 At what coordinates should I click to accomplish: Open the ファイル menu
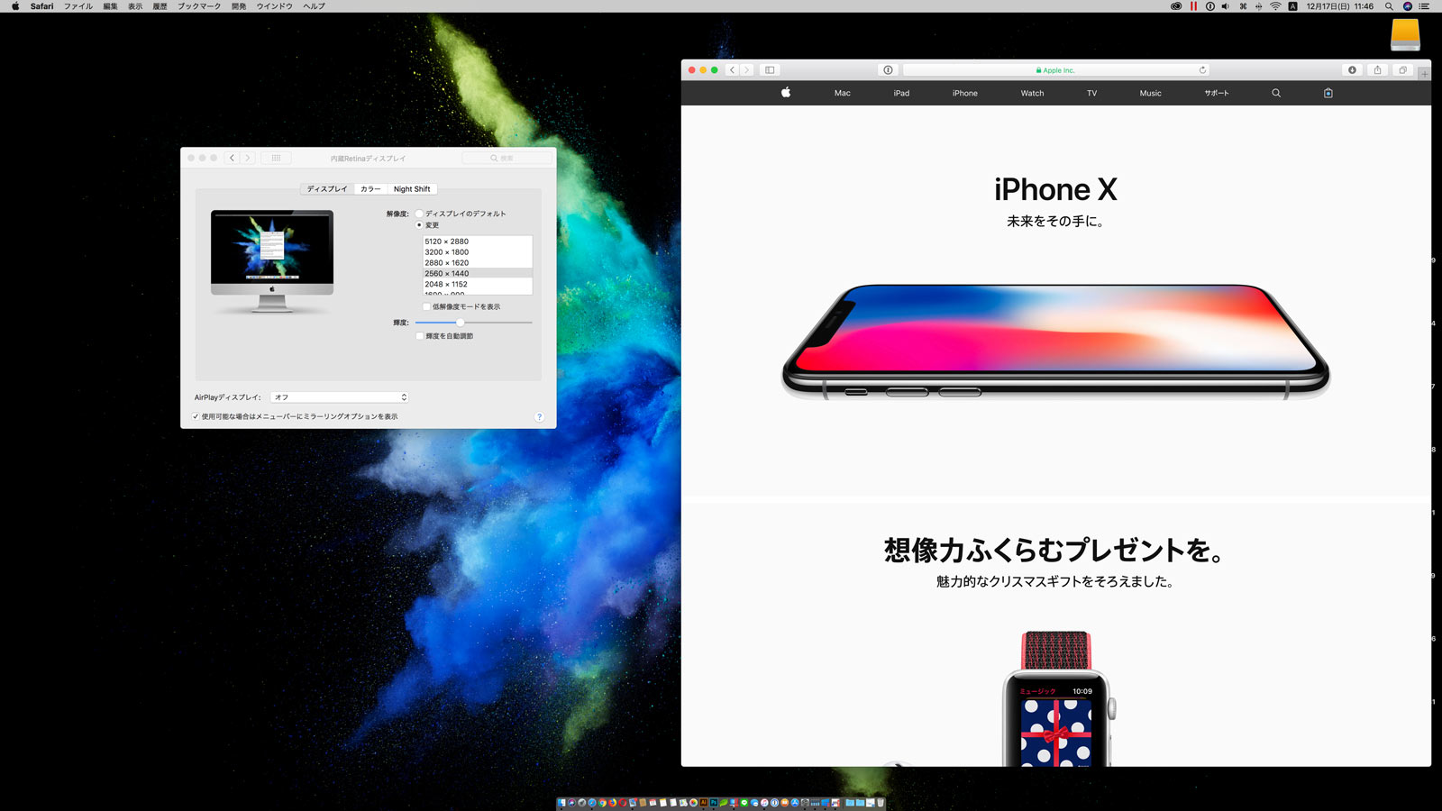click(x=78, y=6)
